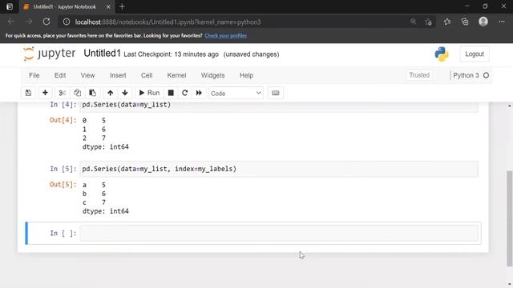The height and width of the screenshot is (288, 513).
Task: Click the Out[5] output prompt
Action: coord(63,185)
